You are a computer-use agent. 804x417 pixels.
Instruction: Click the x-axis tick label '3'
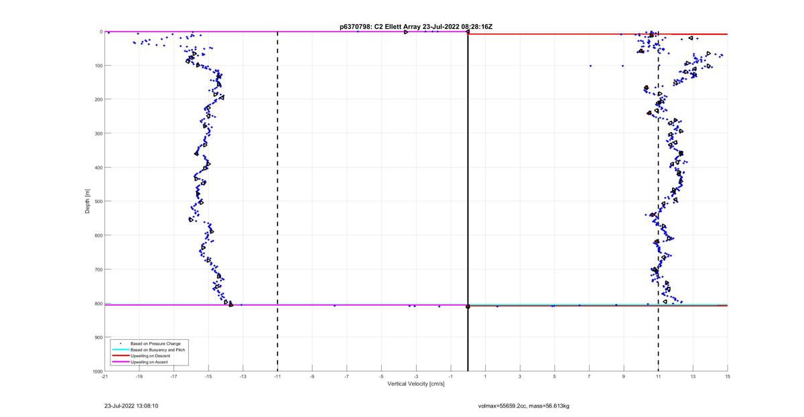[520, 376]
